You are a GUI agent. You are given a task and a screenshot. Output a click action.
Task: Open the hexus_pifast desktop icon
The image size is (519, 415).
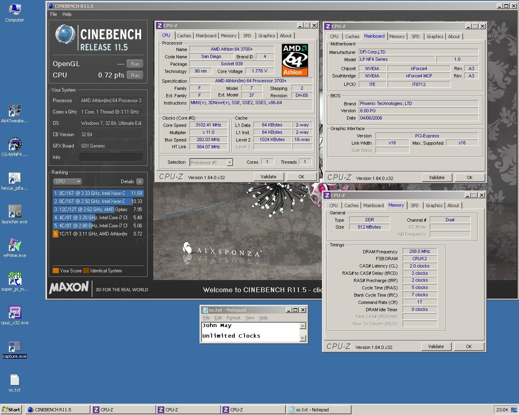[15, 181]
